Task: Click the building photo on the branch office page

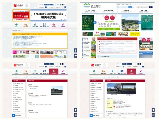Action: (x=57, y=90)
